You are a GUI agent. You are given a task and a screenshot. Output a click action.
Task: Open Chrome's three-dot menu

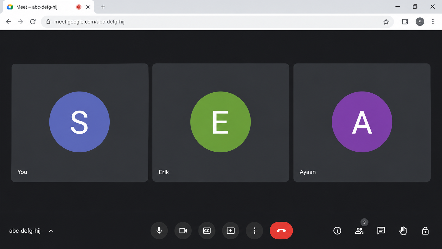tap(433, 22)
